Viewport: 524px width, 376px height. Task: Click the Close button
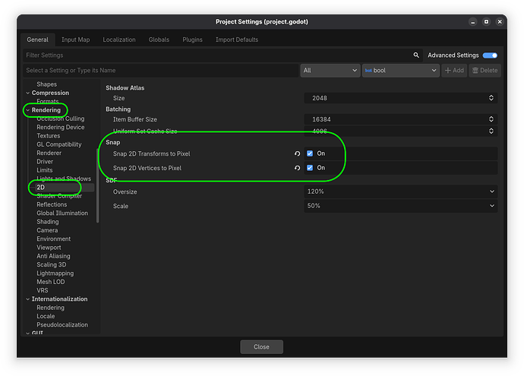coord(261,346)
